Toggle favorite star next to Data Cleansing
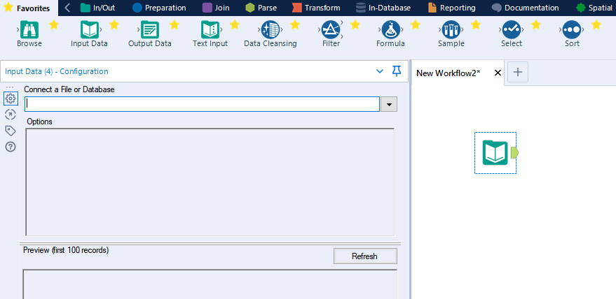Image resolution: width=616 pixels, height=299 pixels. pos(295,24)
